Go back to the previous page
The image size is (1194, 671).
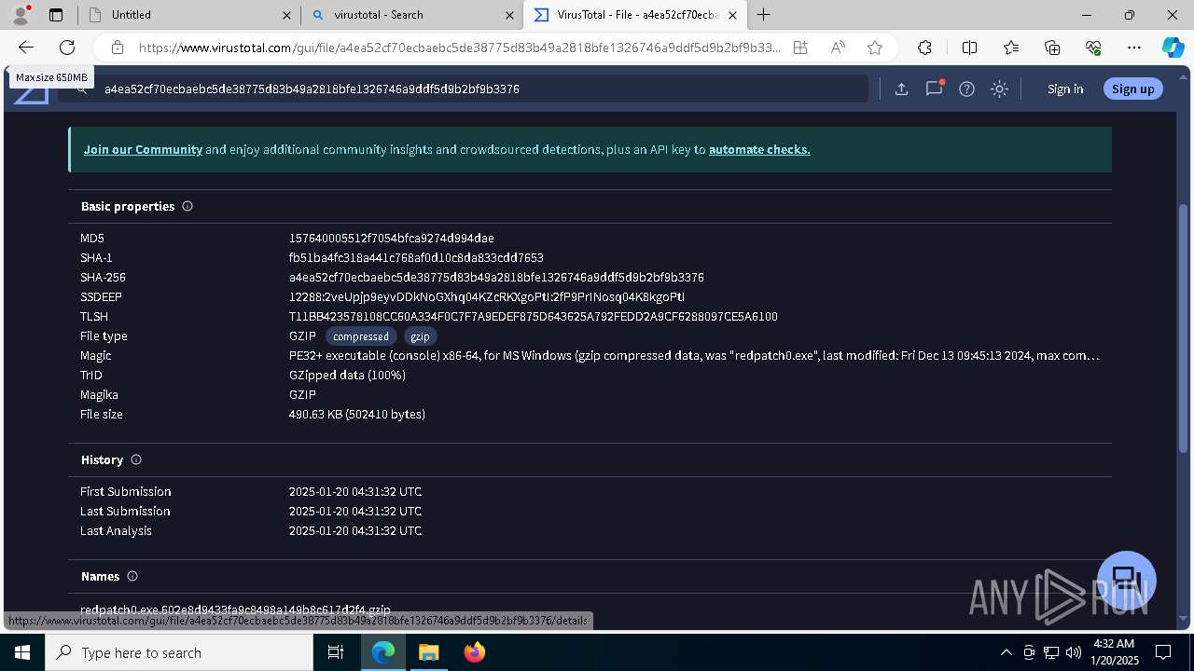26,48
